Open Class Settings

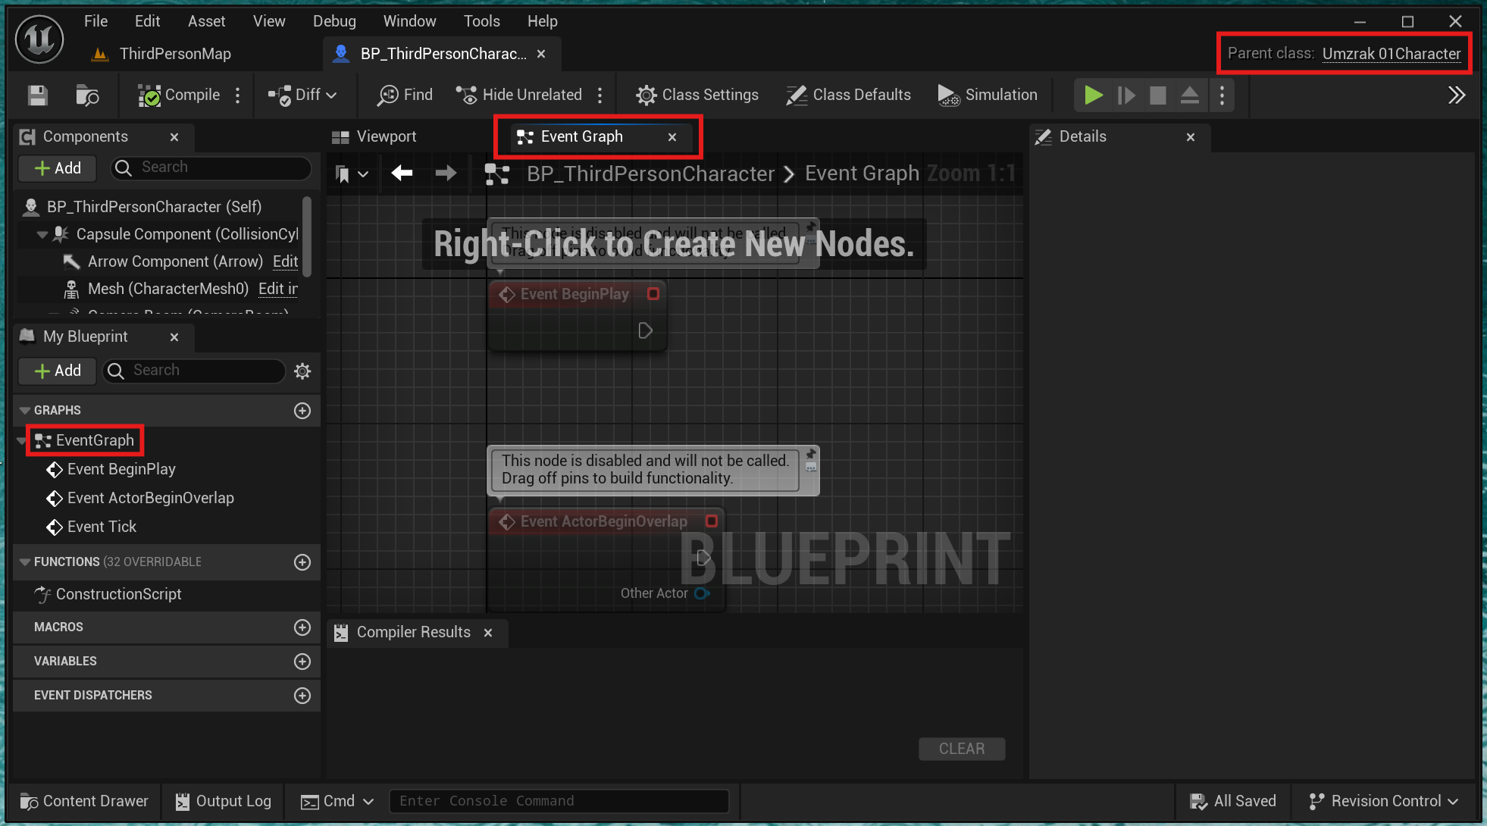pos(697,95)
